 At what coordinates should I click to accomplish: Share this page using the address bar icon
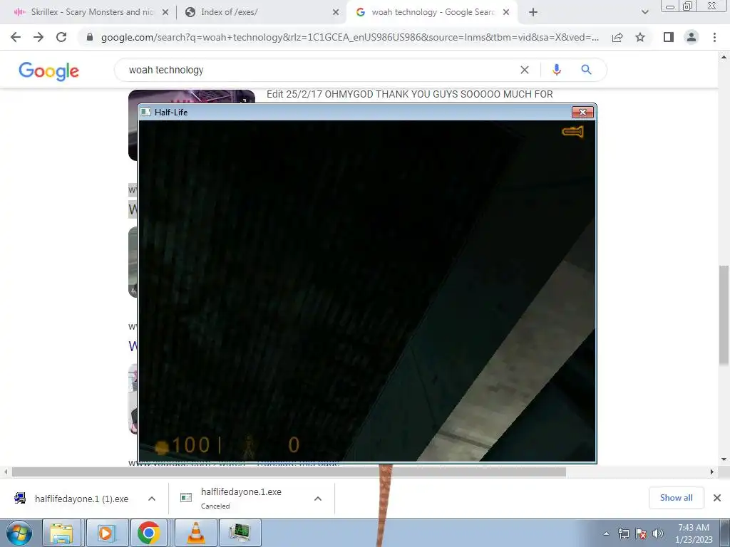pos(617,37)
